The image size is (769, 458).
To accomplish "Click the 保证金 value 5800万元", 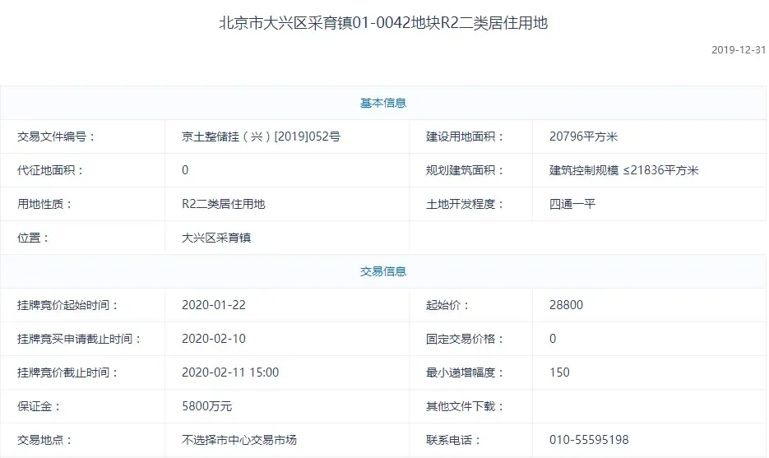I will [206, 406].
